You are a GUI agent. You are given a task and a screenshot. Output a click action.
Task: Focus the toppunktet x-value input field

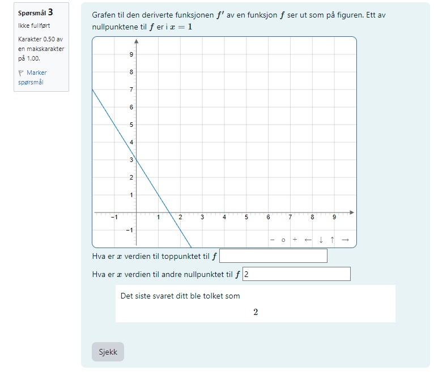tap(273, 255)
